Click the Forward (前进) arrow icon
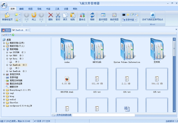178x123 pixels. coord(41,15)
